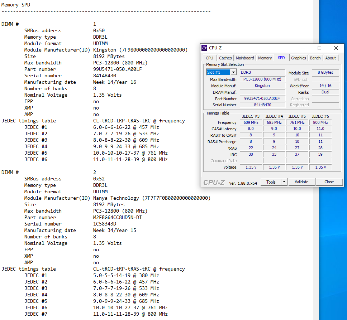
Task: Select the Serial Number field 8414B430
Action: pyautogui.click(x=262, y=105)
